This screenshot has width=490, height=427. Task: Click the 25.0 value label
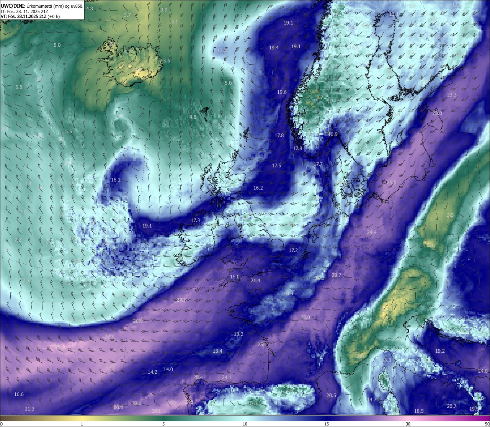[x=305, y=317]
